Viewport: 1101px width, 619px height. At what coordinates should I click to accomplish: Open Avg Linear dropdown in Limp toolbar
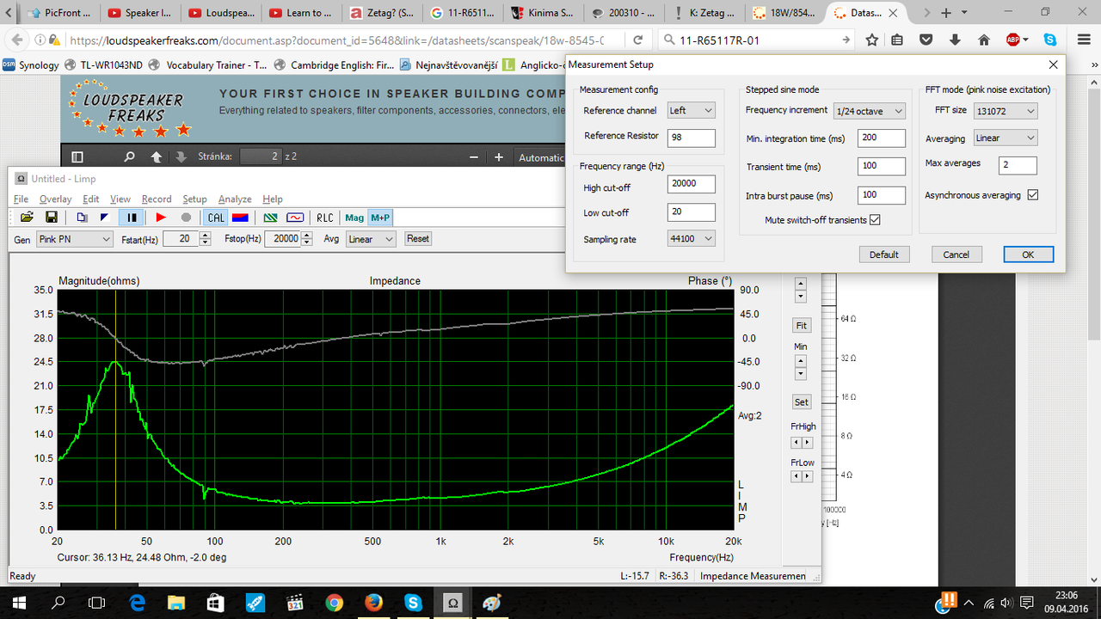click(371, 239)
